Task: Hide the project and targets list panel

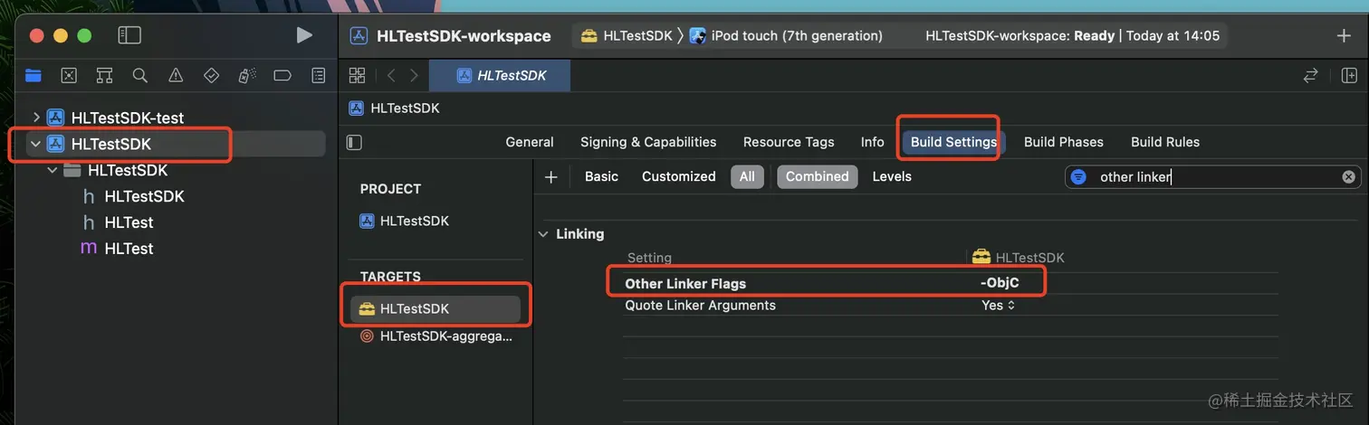Action: tap(354, 142)
